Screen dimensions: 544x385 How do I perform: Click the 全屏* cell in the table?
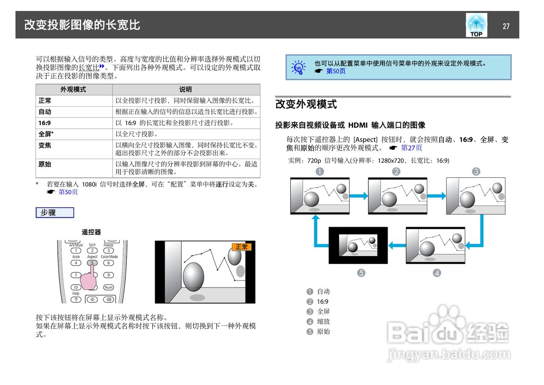tap(74, 134)
